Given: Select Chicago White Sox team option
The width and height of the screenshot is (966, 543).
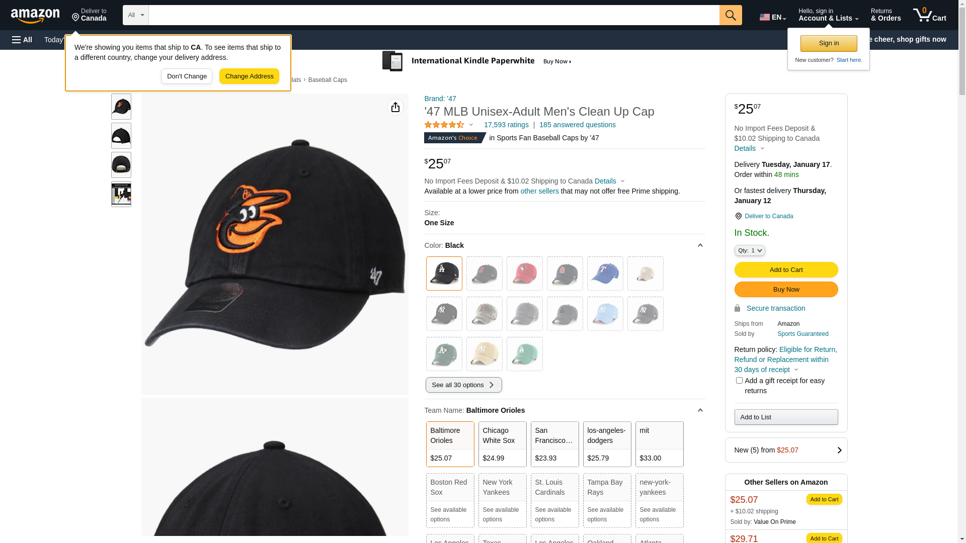Looking at the screenshot, I should coord(502,444).
